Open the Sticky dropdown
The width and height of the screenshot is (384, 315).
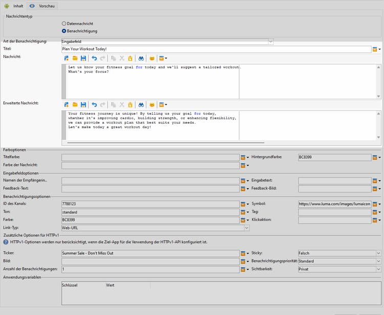click(x=378, y=253)
